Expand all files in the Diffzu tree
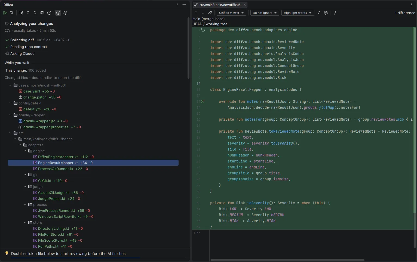This screenshot has height=262, width=417. 28,13
